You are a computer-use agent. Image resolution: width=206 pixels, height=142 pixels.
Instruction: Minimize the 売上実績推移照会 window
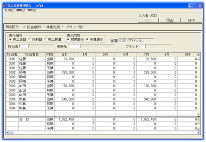[190, 6]
